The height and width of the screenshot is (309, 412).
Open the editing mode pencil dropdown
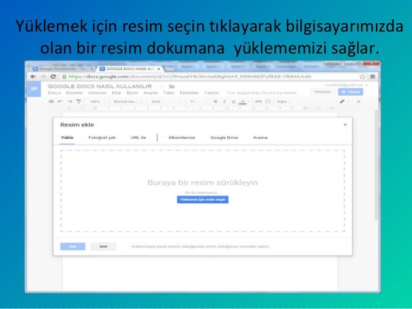pyautogui.click(x=344, y=101)
